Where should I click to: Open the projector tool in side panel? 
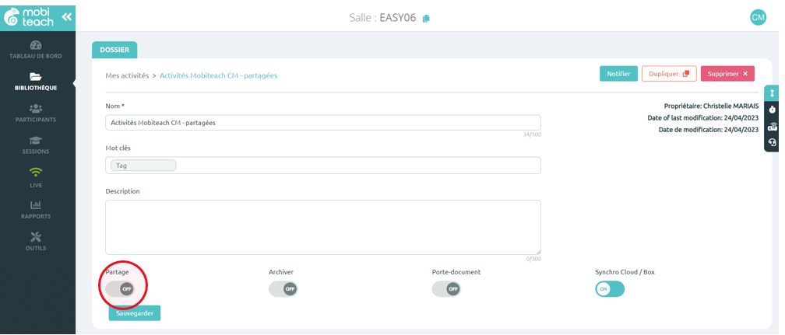pos(772,127)
